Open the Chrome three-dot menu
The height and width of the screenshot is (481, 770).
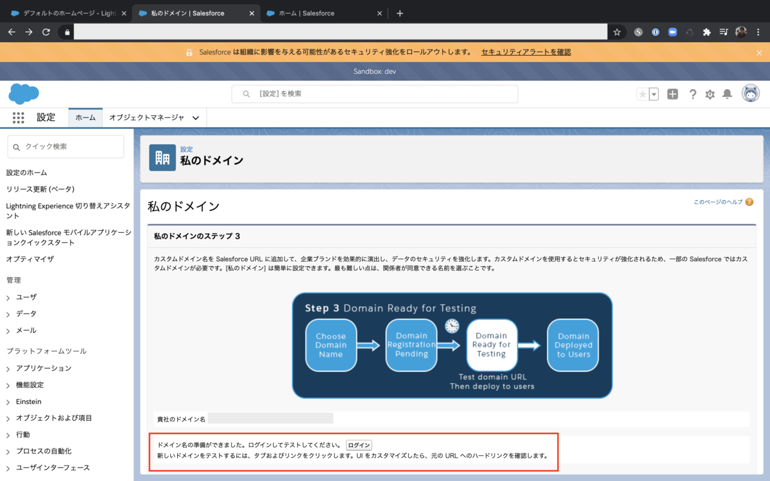tap(758, 31)
